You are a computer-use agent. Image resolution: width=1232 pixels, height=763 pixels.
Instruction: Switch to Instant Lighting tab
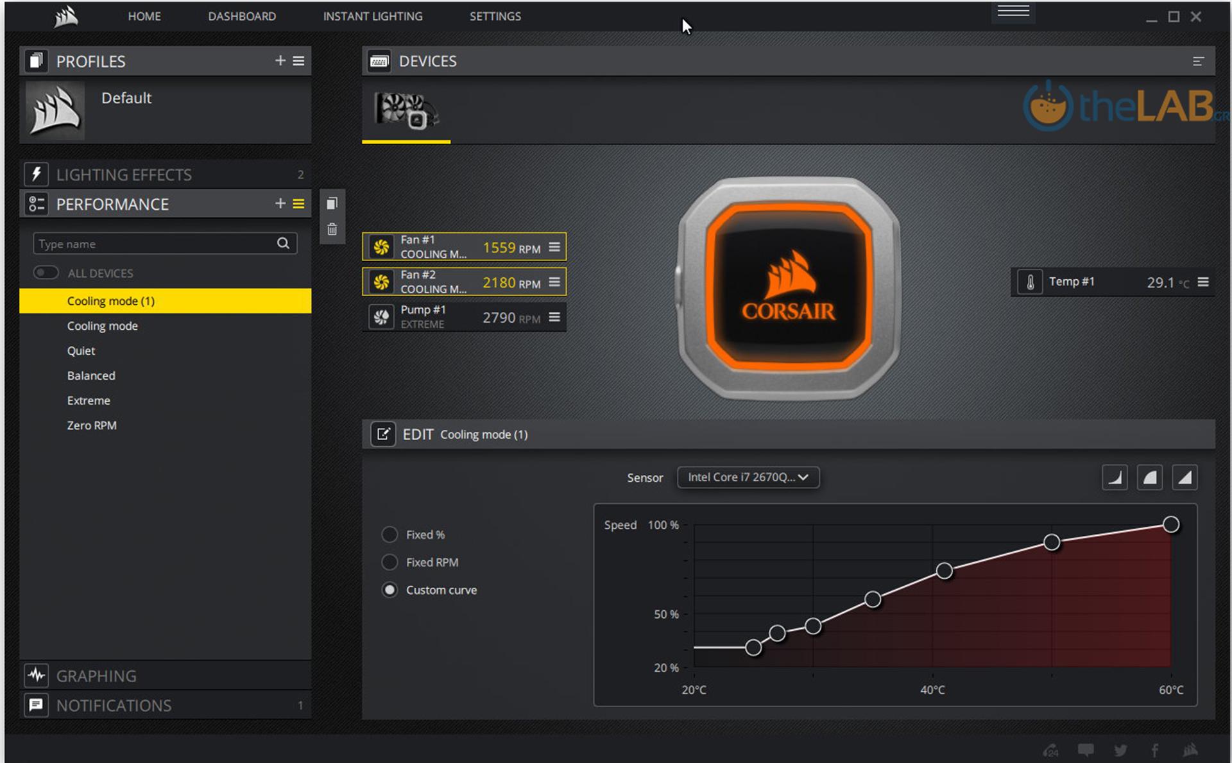(372, 17)
